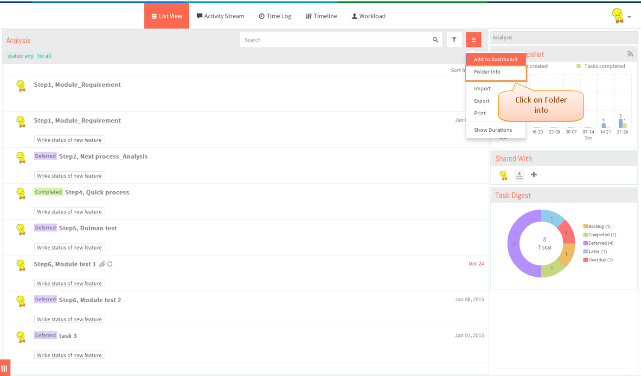This screenshot has width=641, height=376.
Task: Open Step6, Module test 2 task
Action: [x=90, y=300]
